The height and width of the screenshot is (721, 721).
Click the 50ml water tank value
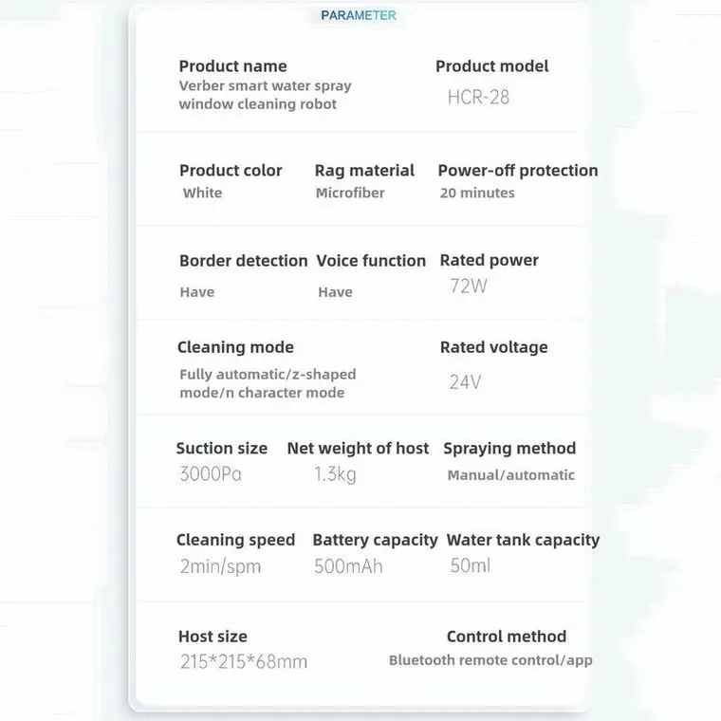pos(471,566)
